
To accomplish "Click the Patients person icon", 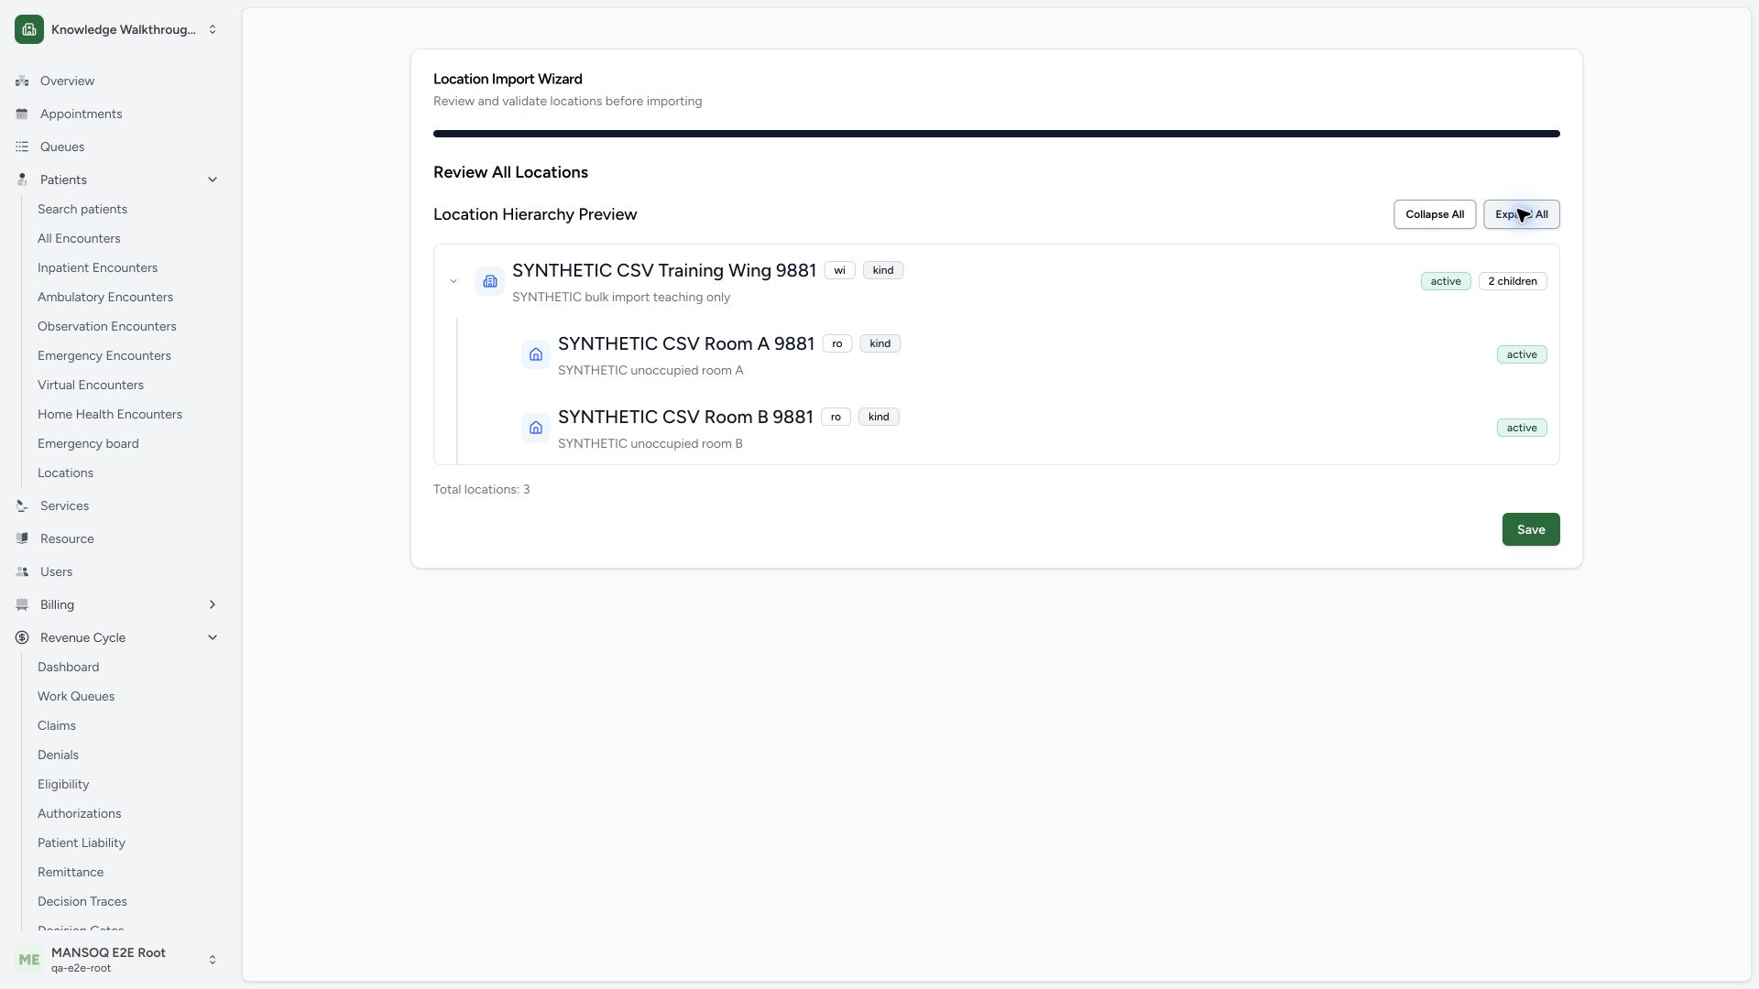I will coord(22,179).
